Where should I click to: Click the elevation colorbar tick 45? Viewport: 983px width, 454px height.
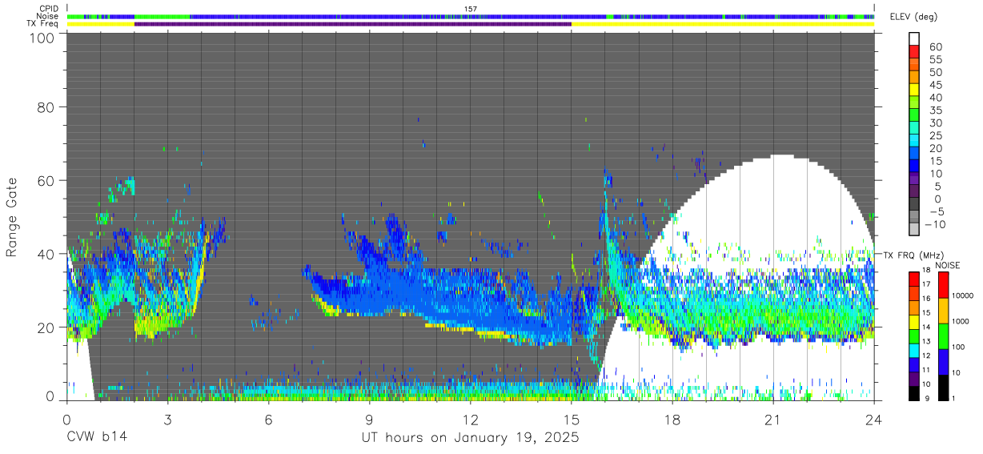(935, 85)
